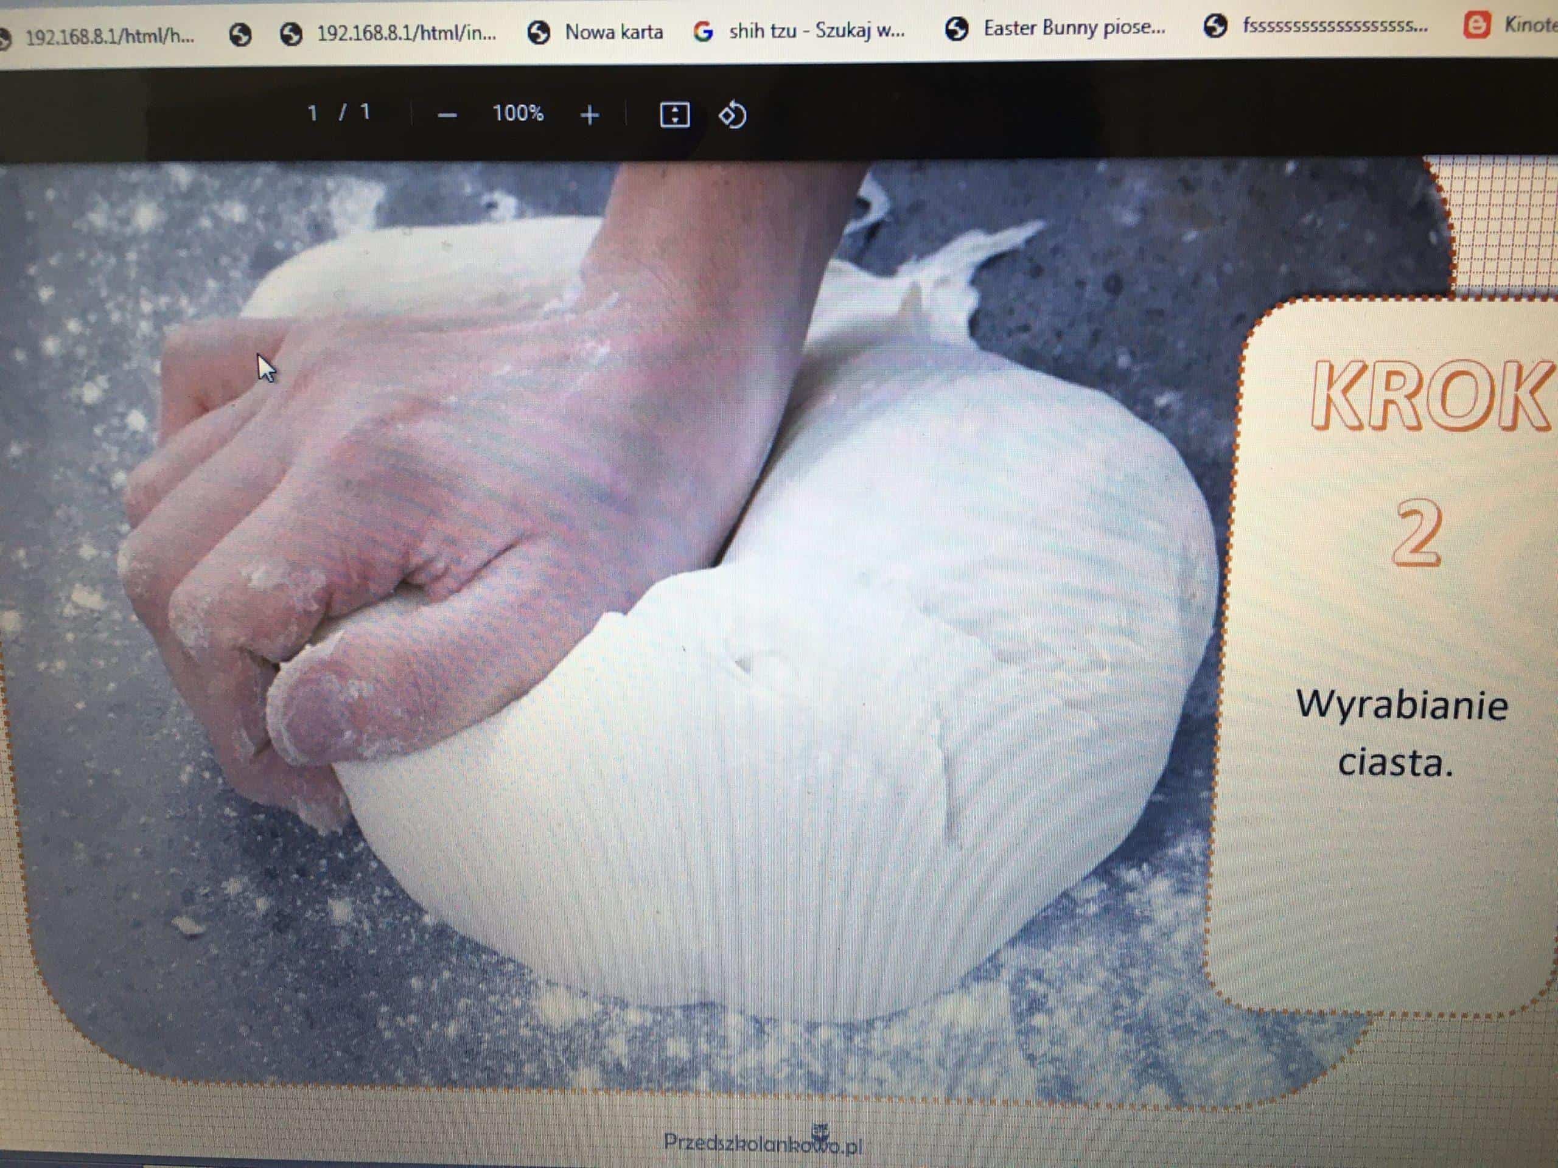Zoom out the PDF with minus button

click(x=447, y=115)
